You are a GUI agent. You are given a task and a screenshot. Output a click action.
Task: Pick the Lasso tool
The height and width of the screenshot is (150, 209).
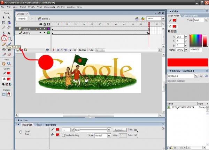click(x=9, y=28)
